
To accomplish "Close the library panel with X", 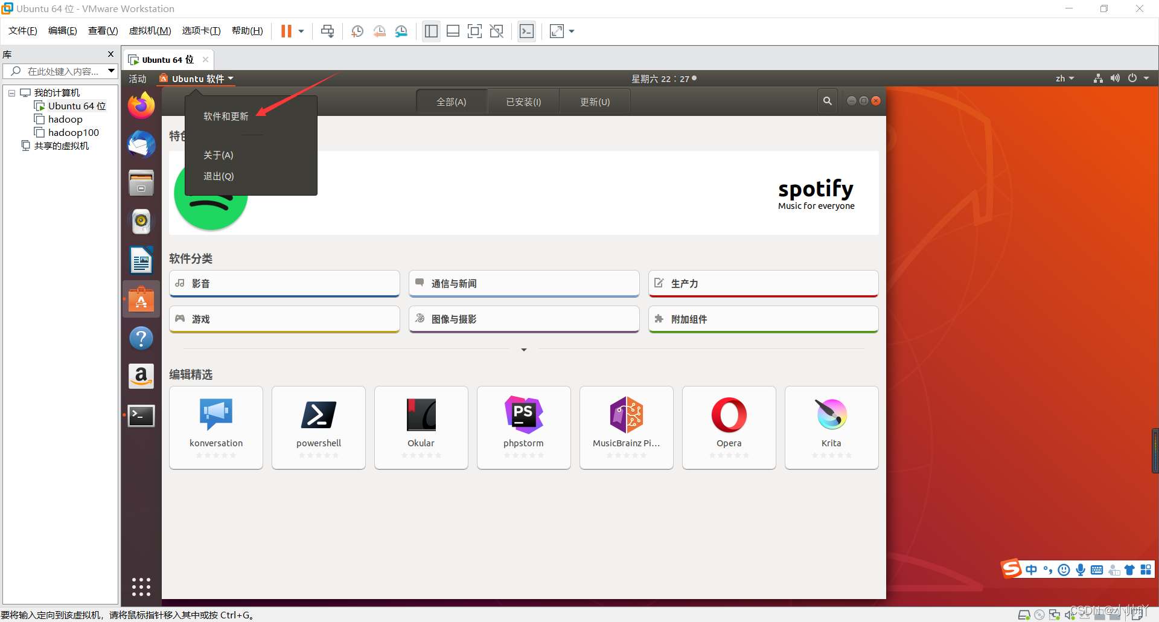I will [110, 54].
